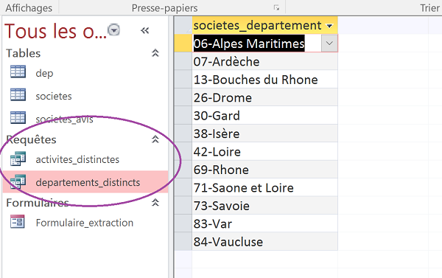Click row selector for 07-Ardèche
Image resolution: width=442 pixels, height=278 pixels.
[x=183, y=61]
